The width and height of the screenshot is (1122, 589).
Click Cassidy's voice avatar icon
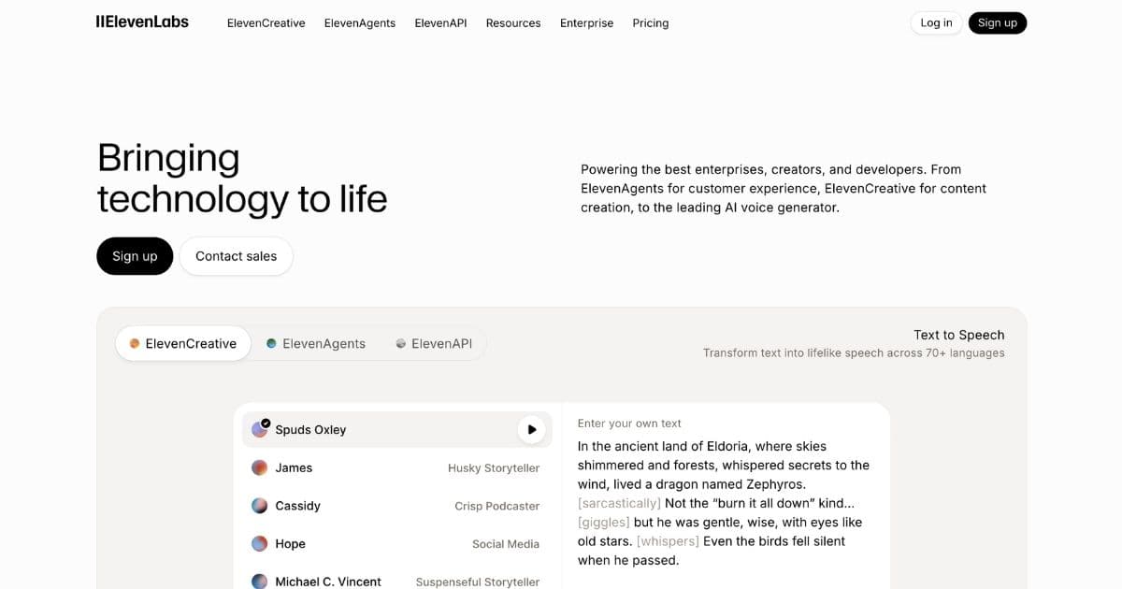click(259, 505)
